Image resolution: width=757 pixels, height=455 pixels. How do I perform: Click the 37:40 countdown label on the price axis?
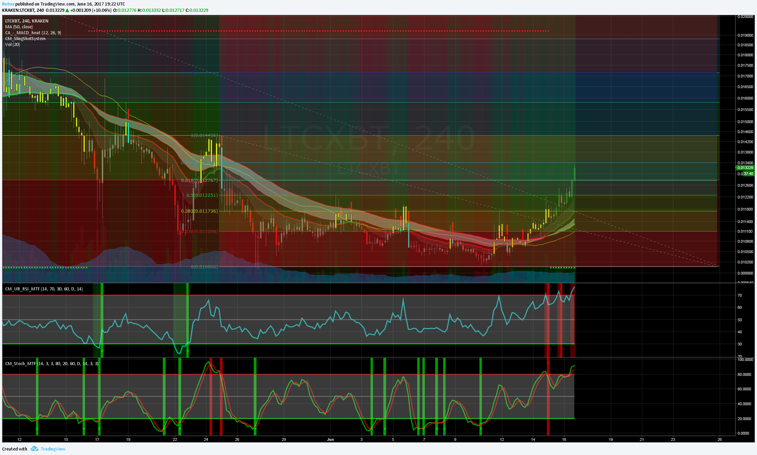point(748,174)
